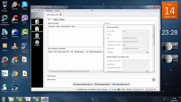181x102 pixels.
Task: Open the Birleştirme menu
Action: click(x=49, y=11)
